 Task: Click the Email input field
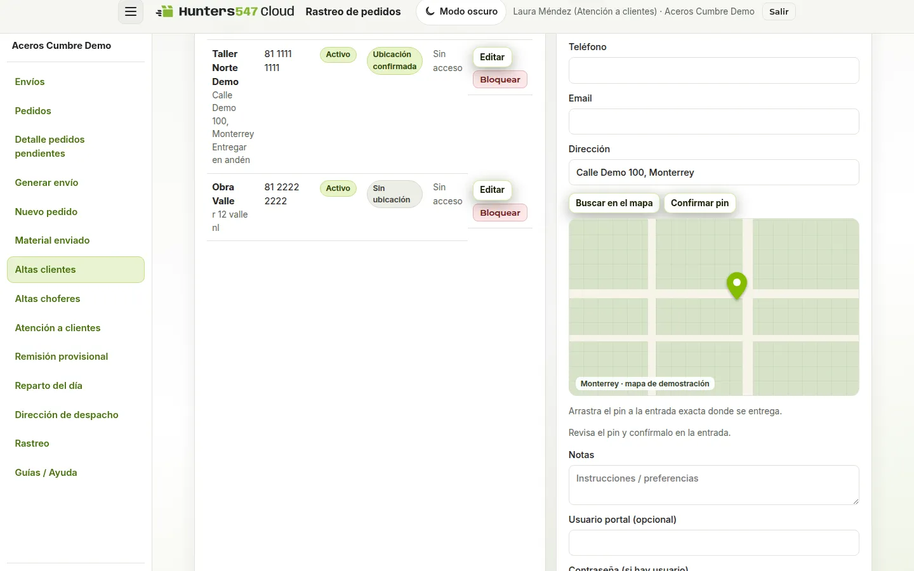coord(713,122)
